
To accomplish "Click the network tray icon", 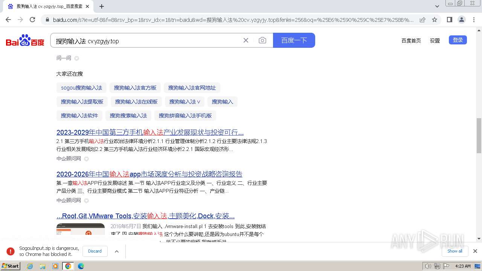I will (x=437, y=266).
